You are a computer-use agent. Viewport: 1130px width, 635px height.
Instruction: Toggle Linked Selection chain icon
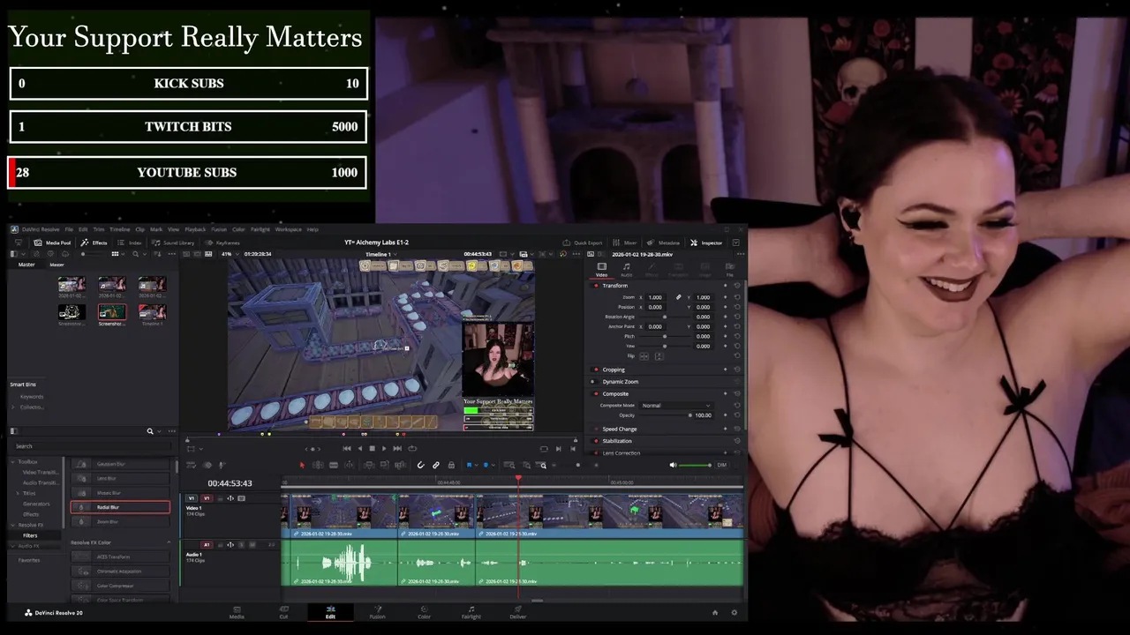point(436,465)
